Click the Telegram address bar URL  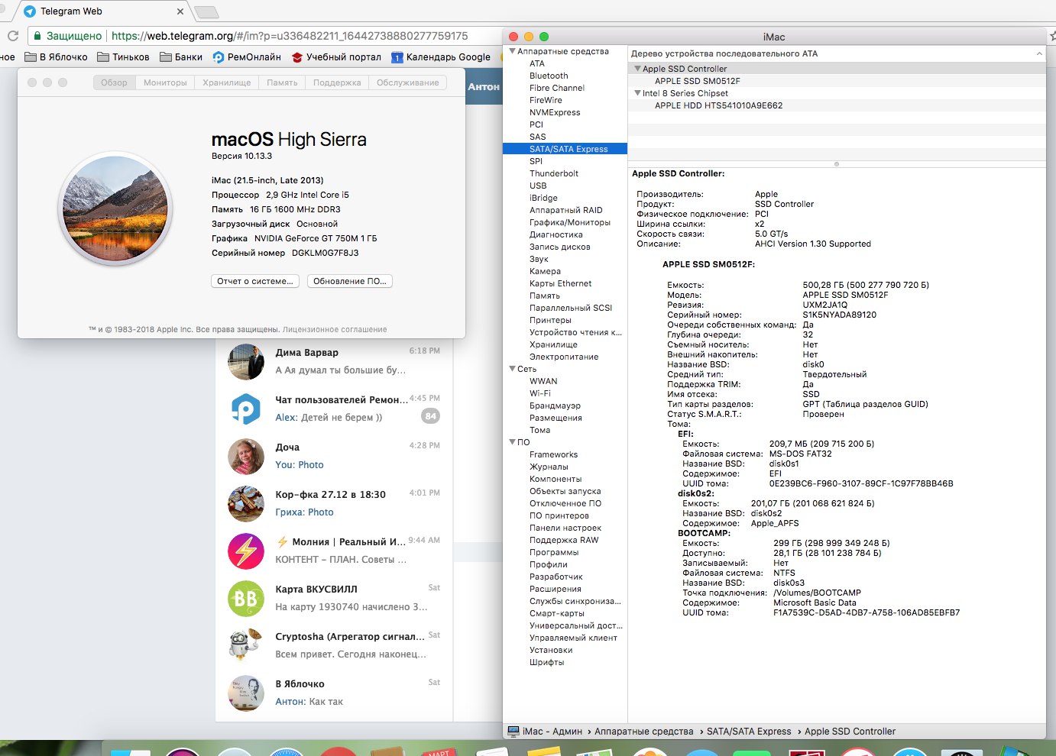[290, 36]
